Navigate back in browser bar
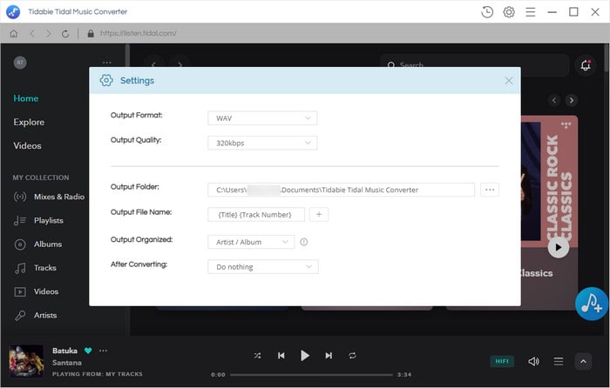 (32, 33)
